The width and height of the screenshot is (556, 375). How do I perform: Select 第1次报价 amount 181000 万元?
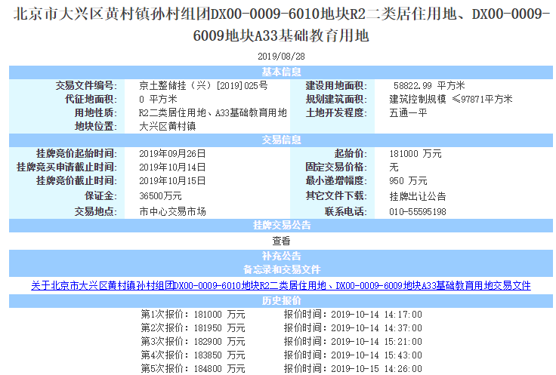point(219,315)
